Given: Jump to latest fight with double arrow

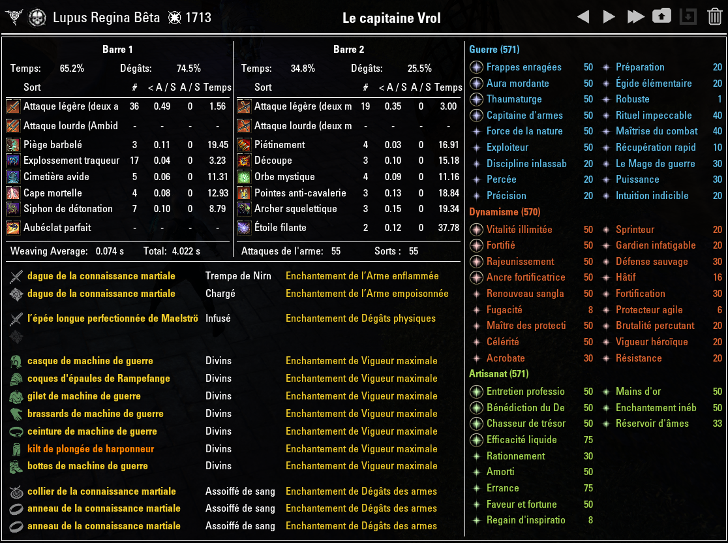Looking at the screenshot, I should (635, 17).
